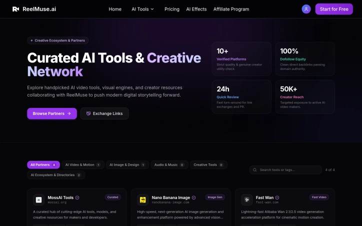Image resolution: width=362 pixels, height=226 pixels.
Task: Click the mossai.org domain text
Action: click(x=57, y=202)
